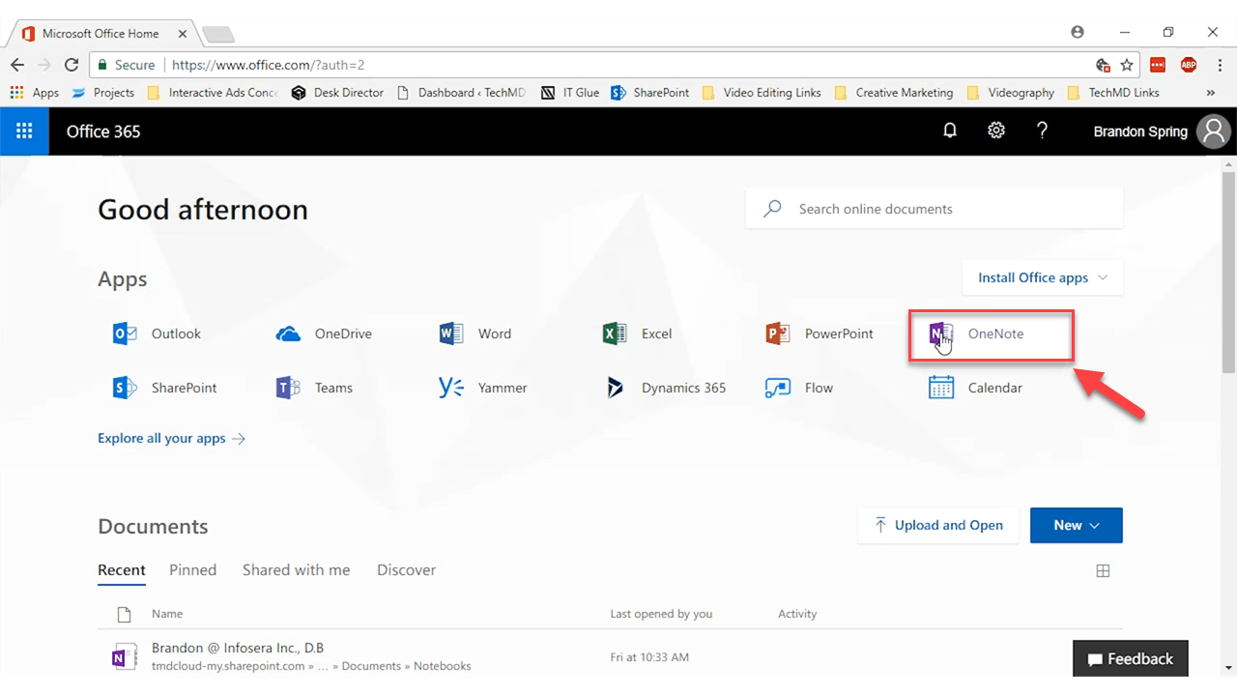Click the address bar URL

pos(268,65)
